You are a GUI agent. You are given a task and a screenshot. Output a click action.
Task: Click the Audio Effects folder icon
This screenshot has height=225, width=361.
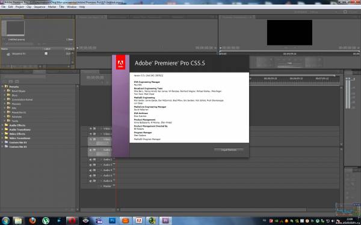click(6, 125)
